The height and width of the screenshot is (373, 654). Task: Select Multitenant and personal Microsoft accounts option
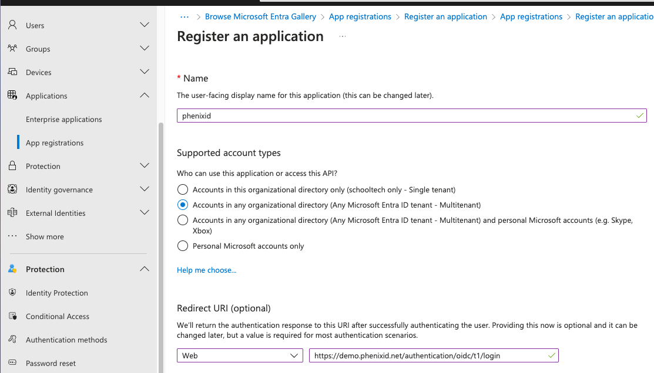[x=183, y=220]
